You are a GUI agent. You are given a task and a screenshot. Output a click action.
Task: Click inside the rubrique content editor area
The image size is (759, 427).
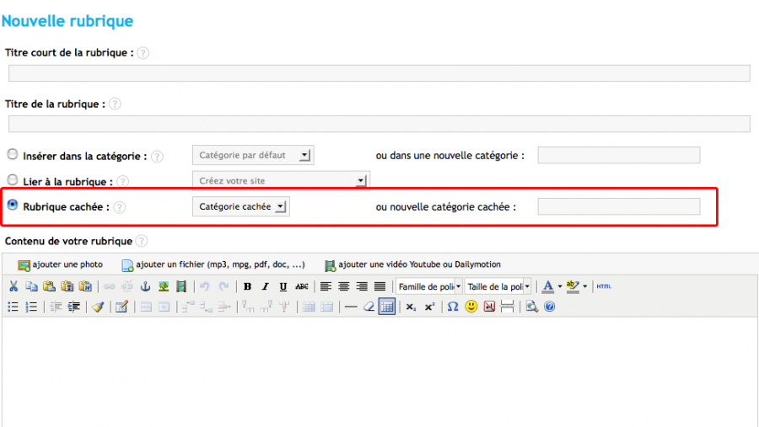[380, 371]
